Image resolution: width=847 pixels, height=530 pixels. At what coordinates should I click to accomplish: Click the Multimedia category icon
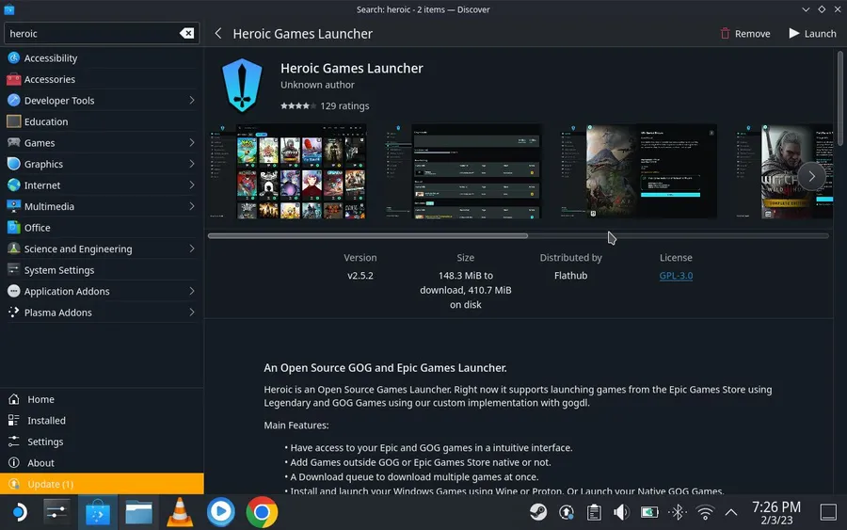[x=14, y=206]
